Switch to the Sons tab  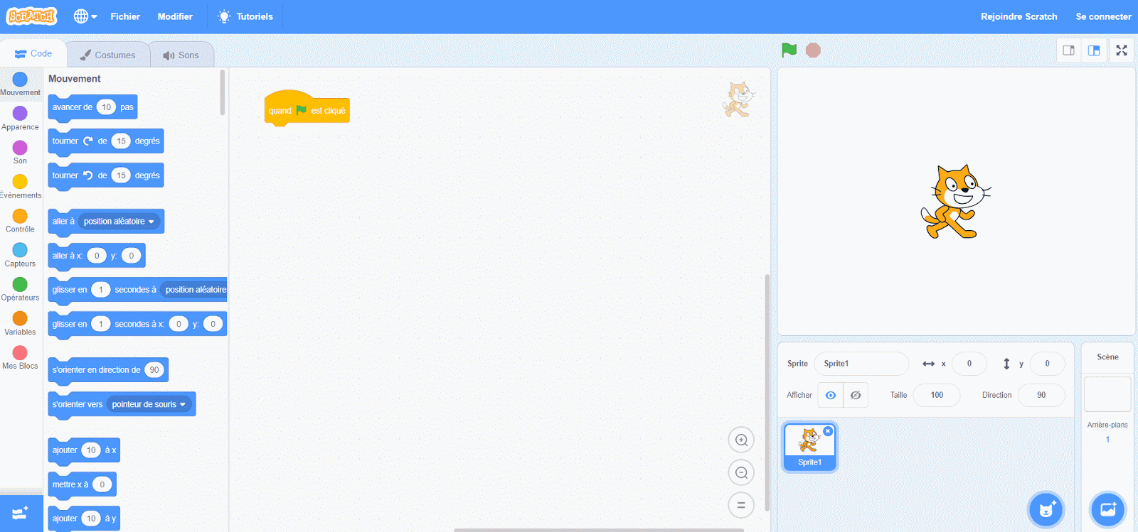coord(181,55)
